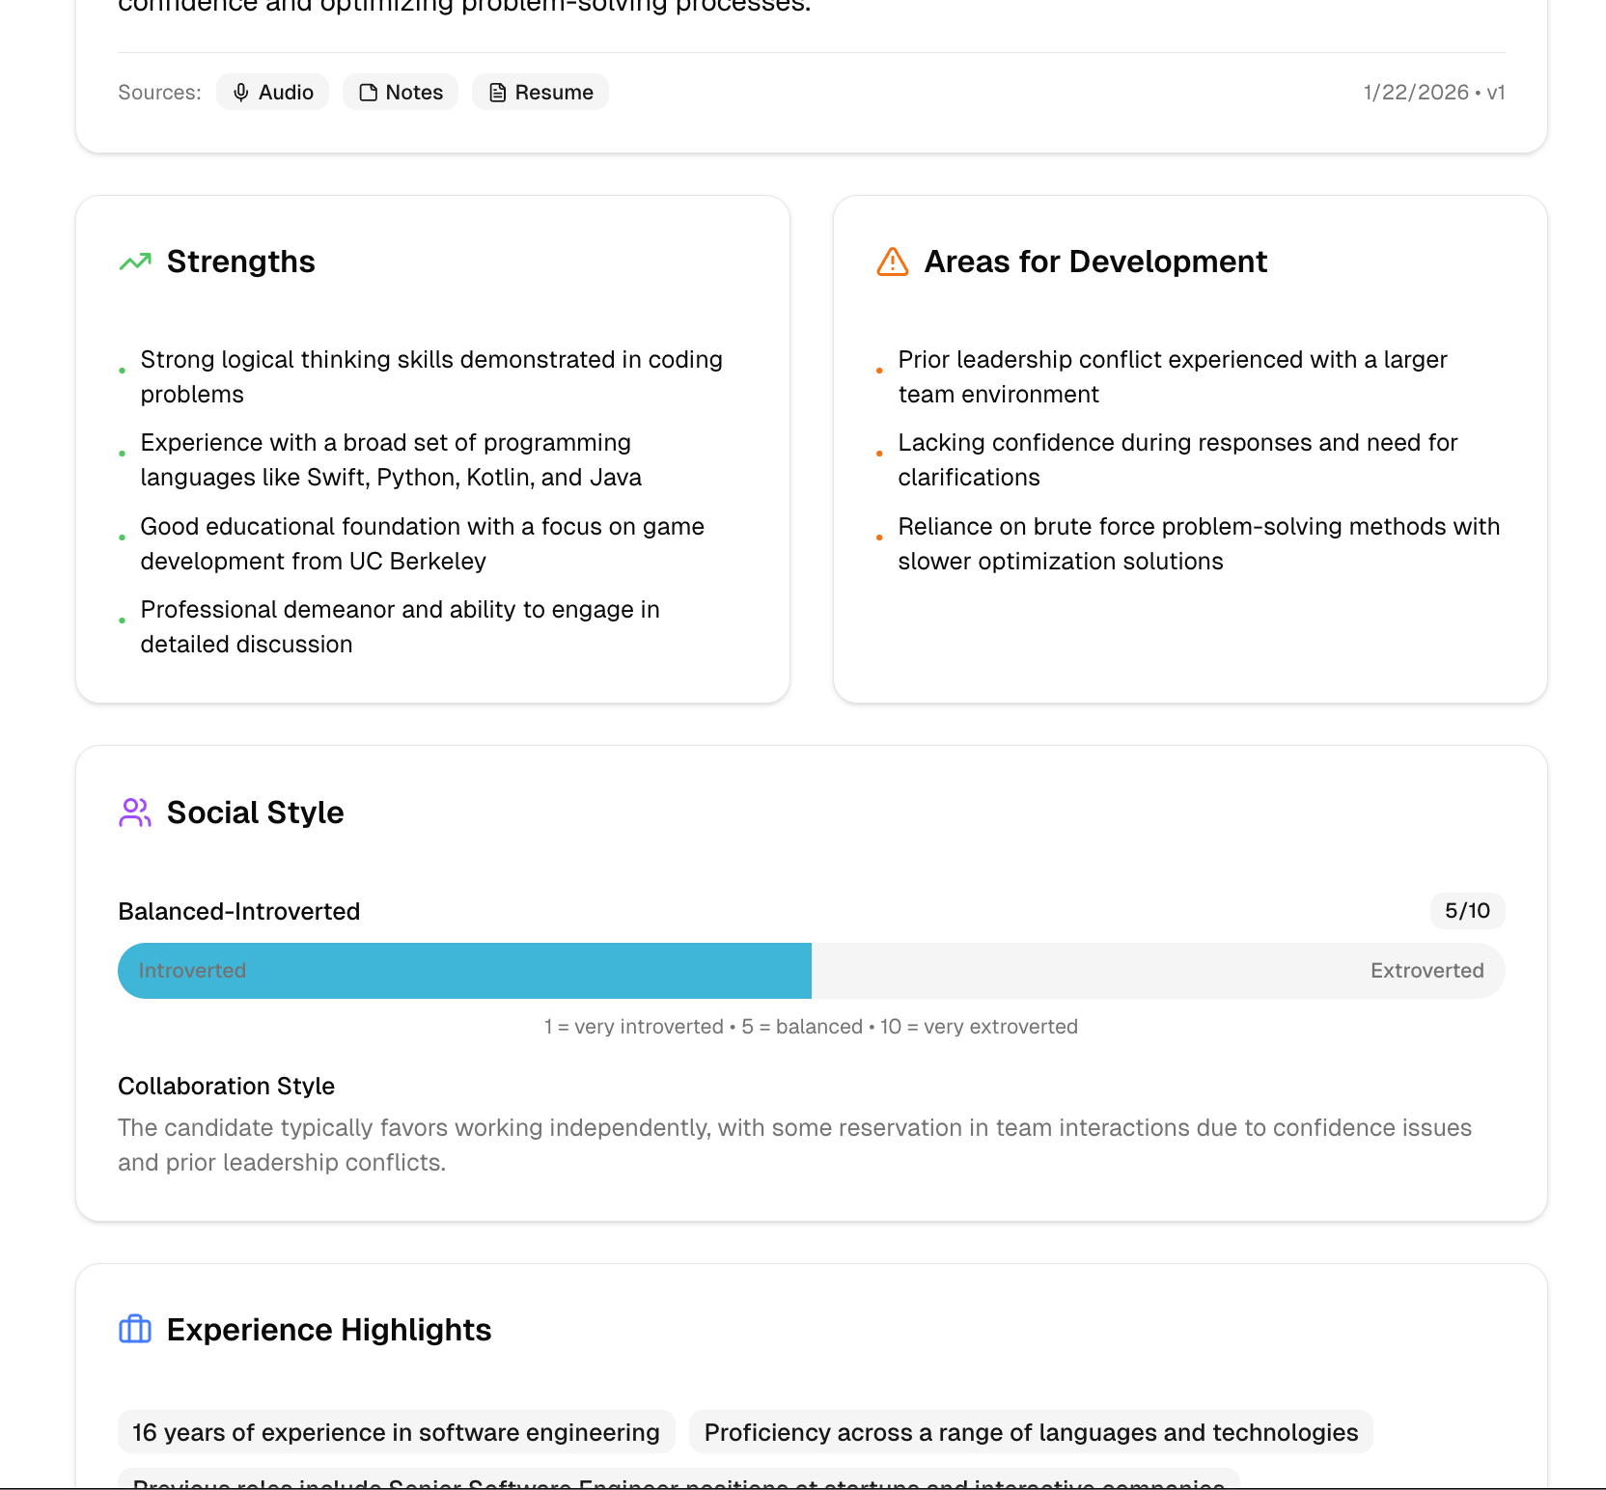
Task: Click the Strengths section heading
Action: [241, 262]
